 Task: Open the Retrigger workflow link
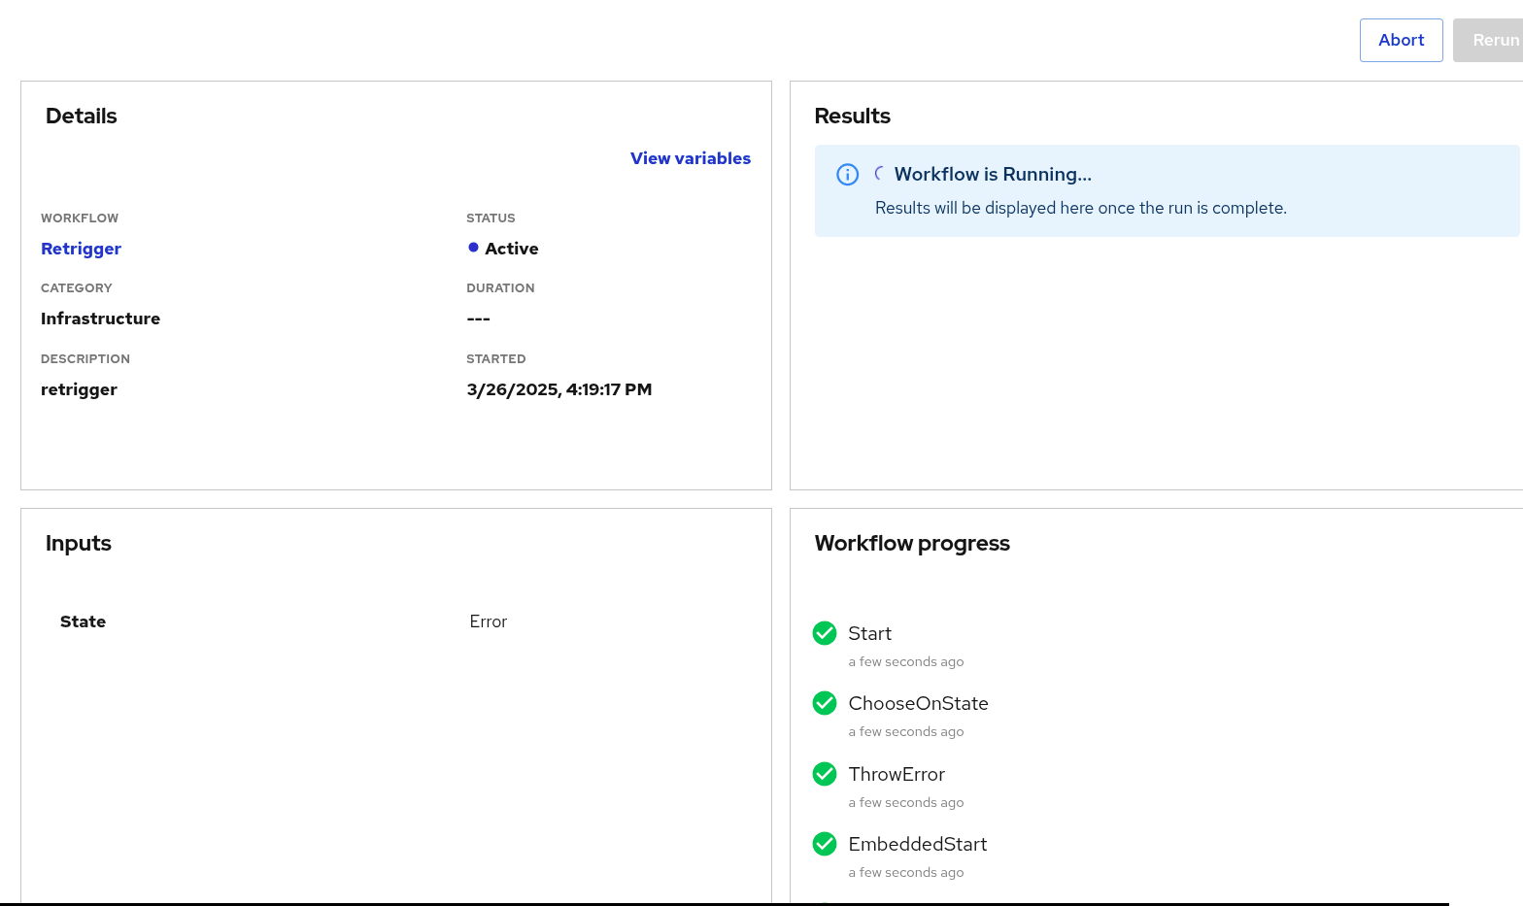[x=81, y=249]
